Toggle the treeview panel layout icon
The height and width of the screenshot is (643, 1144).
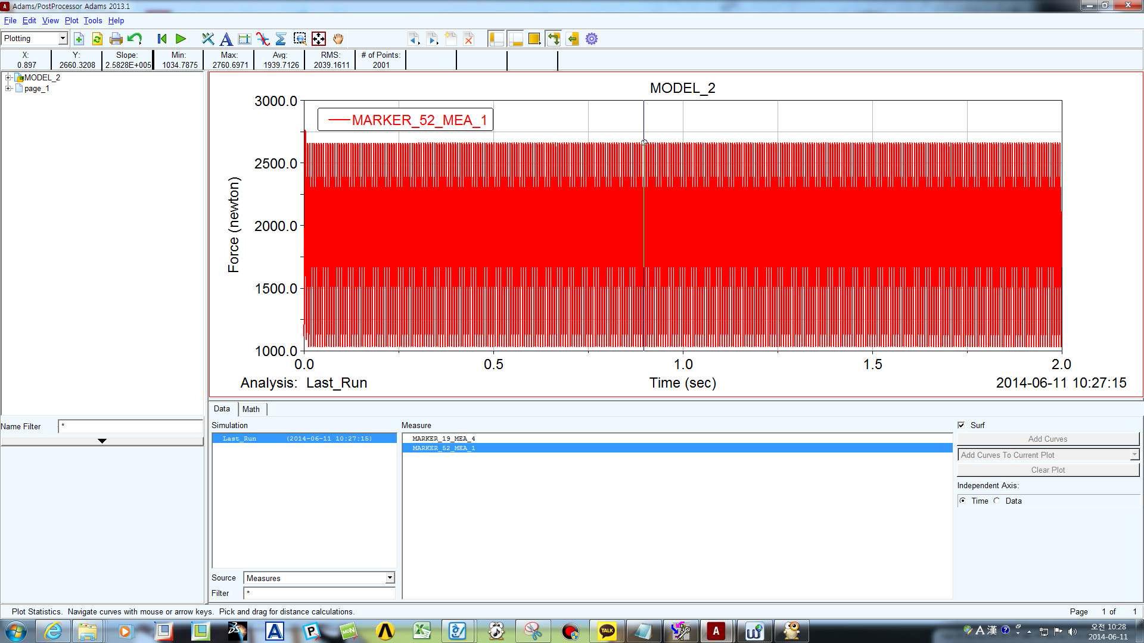(496, 39)
